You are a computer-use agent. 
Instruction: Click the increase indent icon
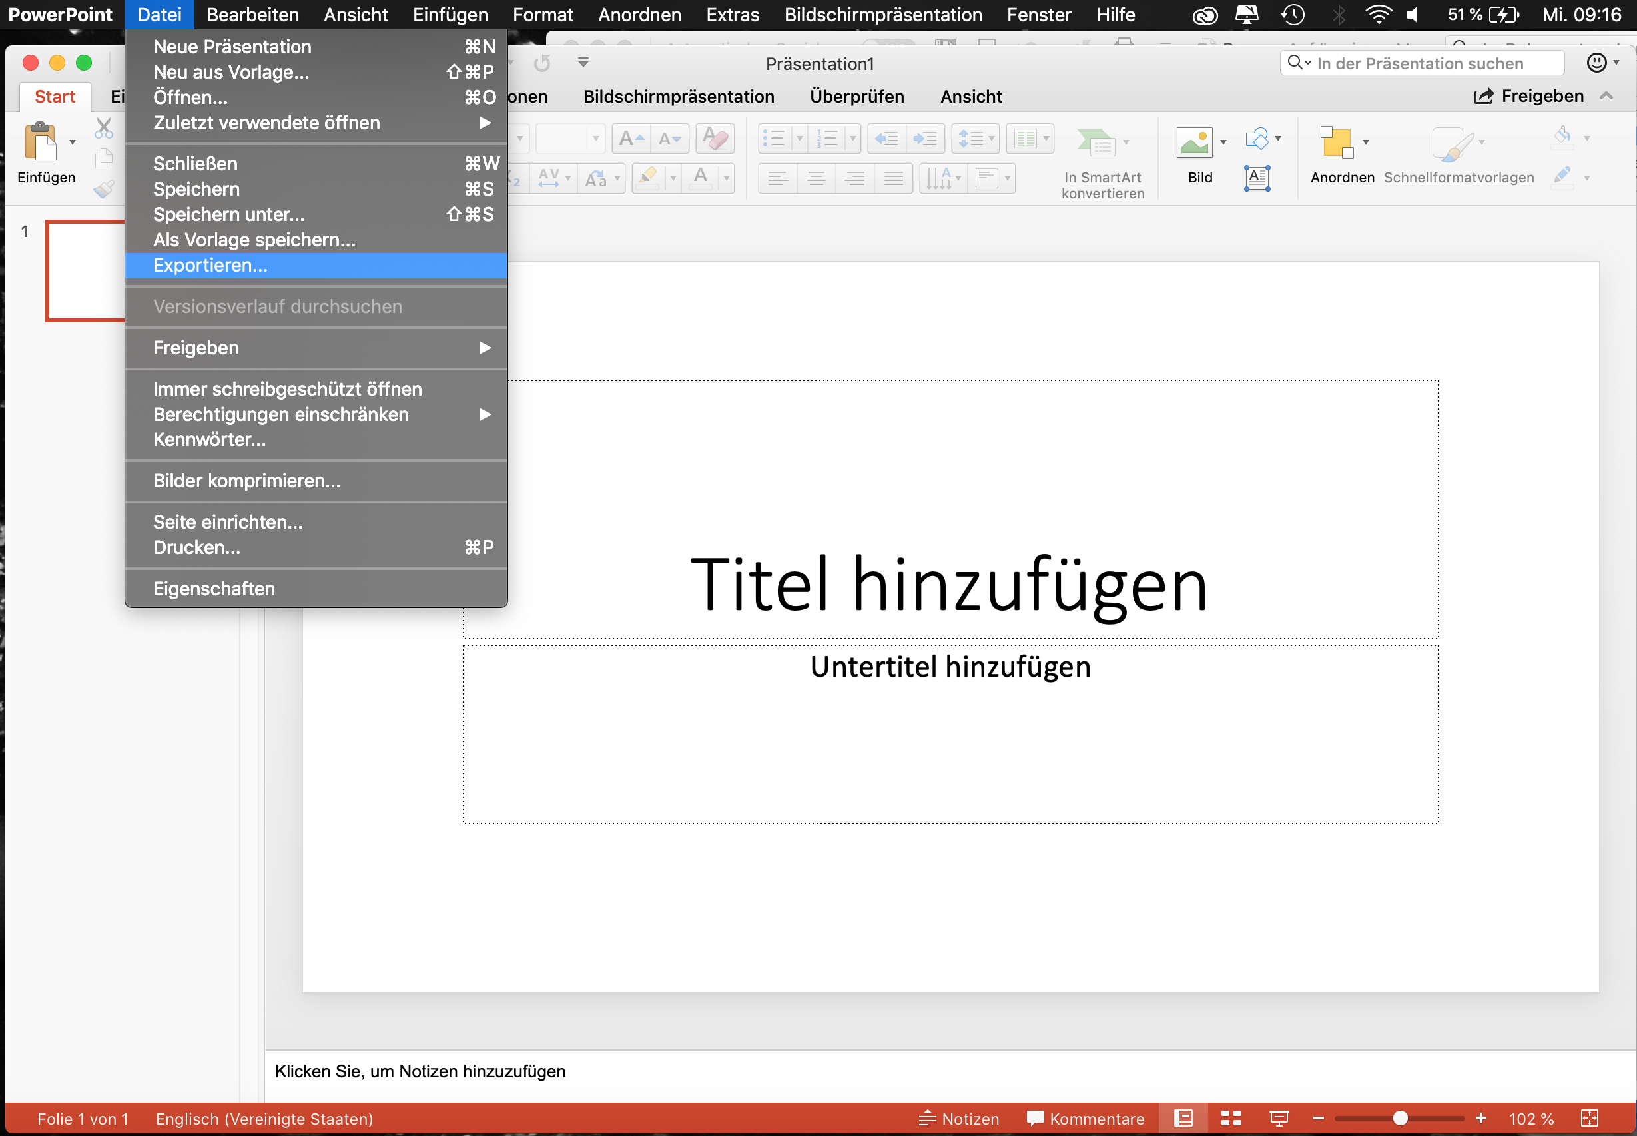(925, 138)
